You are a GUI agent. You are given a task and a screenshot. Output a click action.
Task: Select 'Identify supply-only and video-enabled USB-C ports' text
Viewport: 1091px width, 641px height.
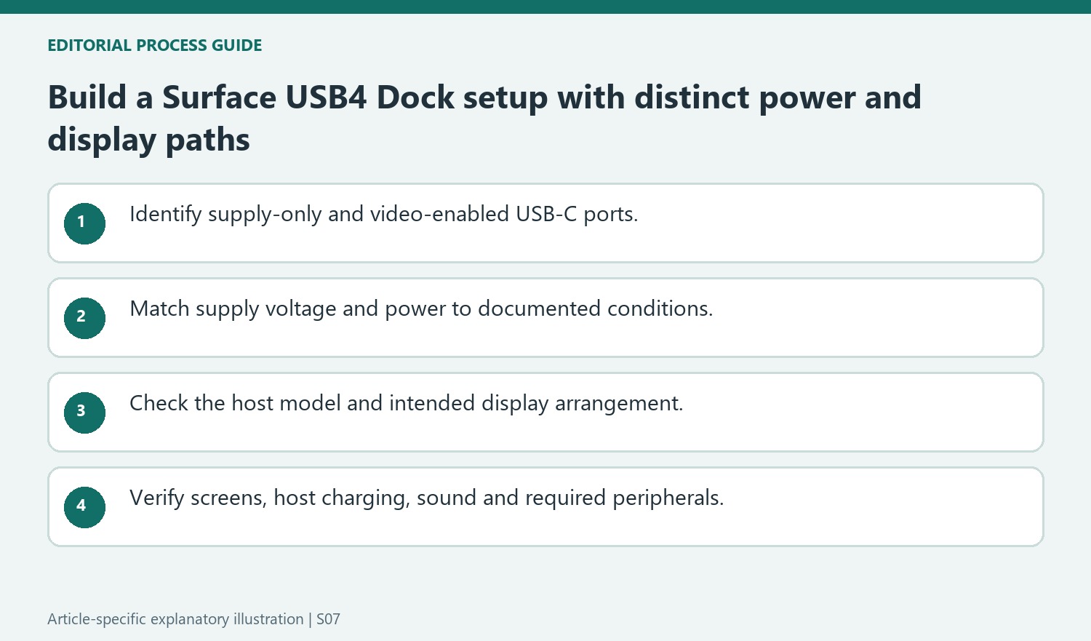point(383,215)
